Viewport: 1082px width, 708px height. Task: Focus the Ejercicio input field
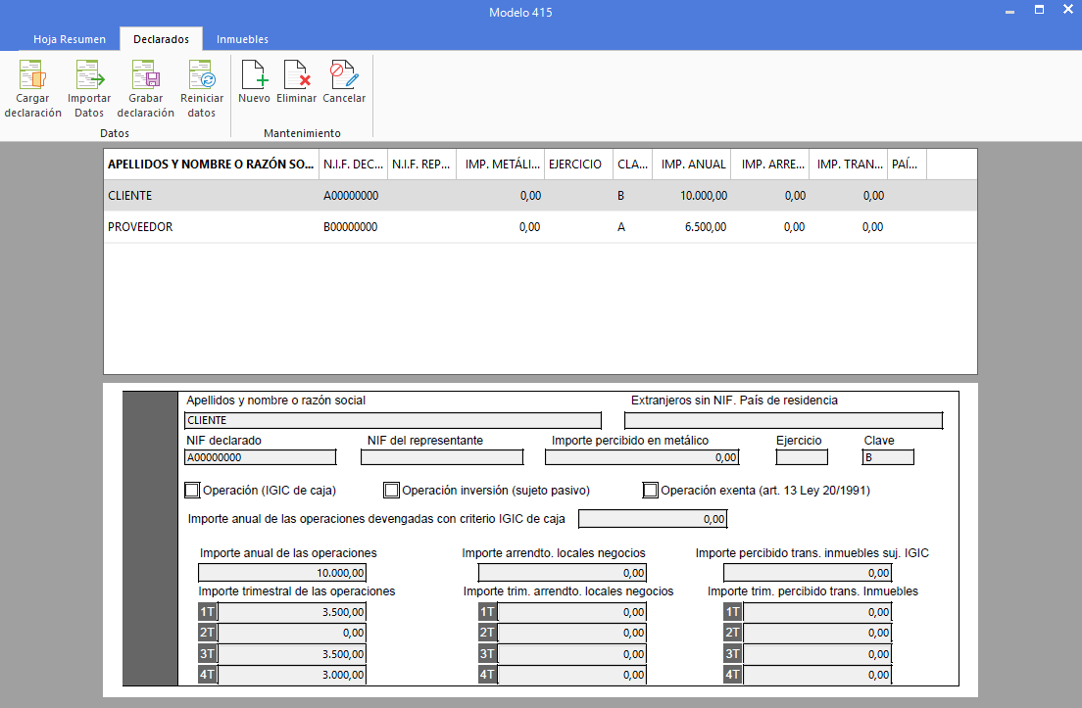802,457
